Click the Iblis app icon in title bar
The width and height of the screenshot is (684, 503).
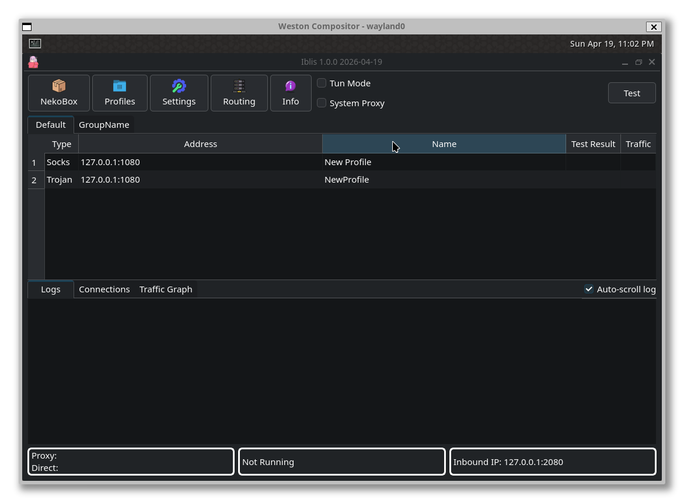click(x=33, y=62)
